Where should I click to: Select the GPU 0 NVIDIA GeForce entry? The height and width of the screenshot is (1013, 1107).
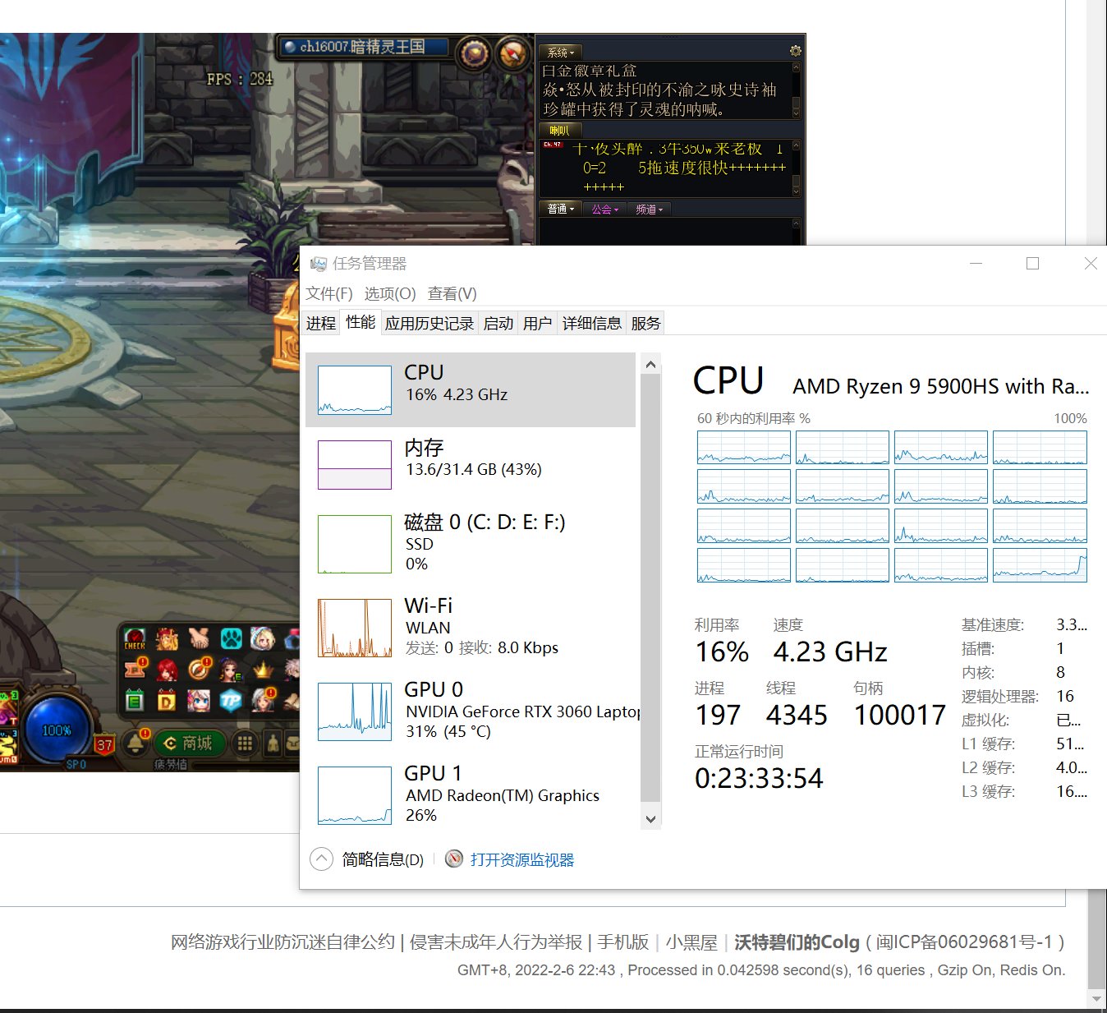tap(471, 710)
